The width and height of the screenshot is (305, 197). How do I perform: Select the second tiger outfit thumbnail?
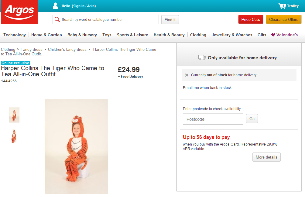click(14, 136)
